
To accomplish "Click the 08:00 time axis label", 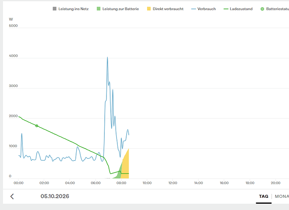I will [121, 183].
